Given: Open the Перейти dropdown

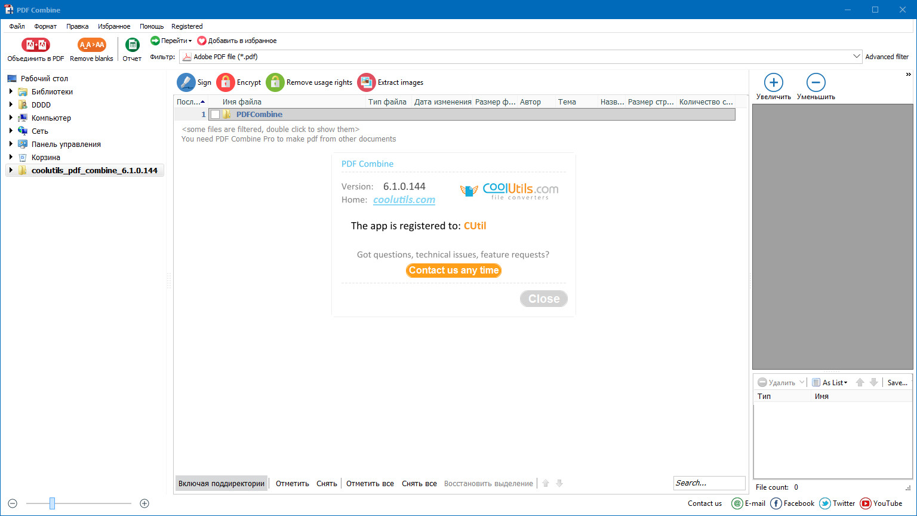Looking at the screenshot, I should [x=171, y=41].
